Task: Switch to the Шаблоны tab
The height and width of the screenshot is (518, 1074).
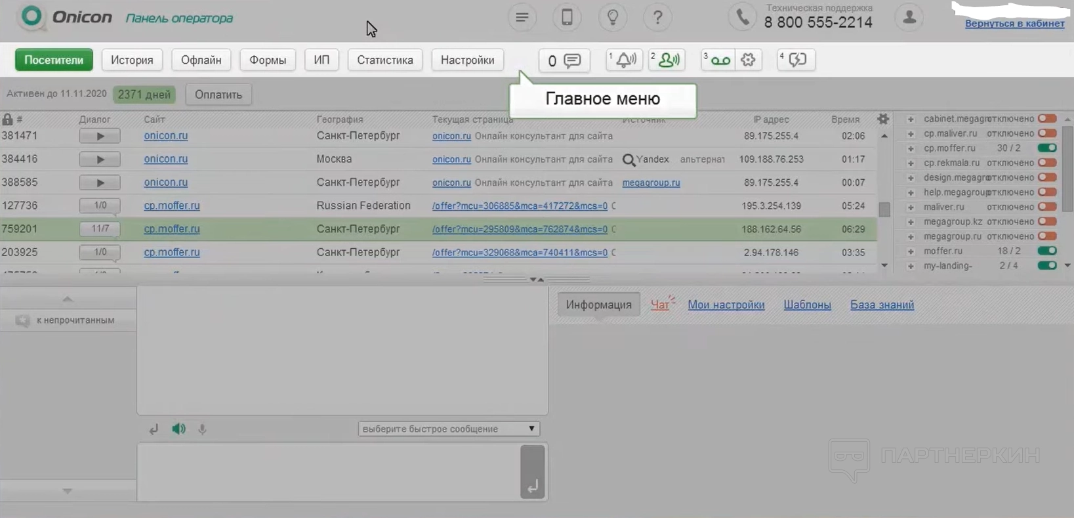Action: [807, 305]
